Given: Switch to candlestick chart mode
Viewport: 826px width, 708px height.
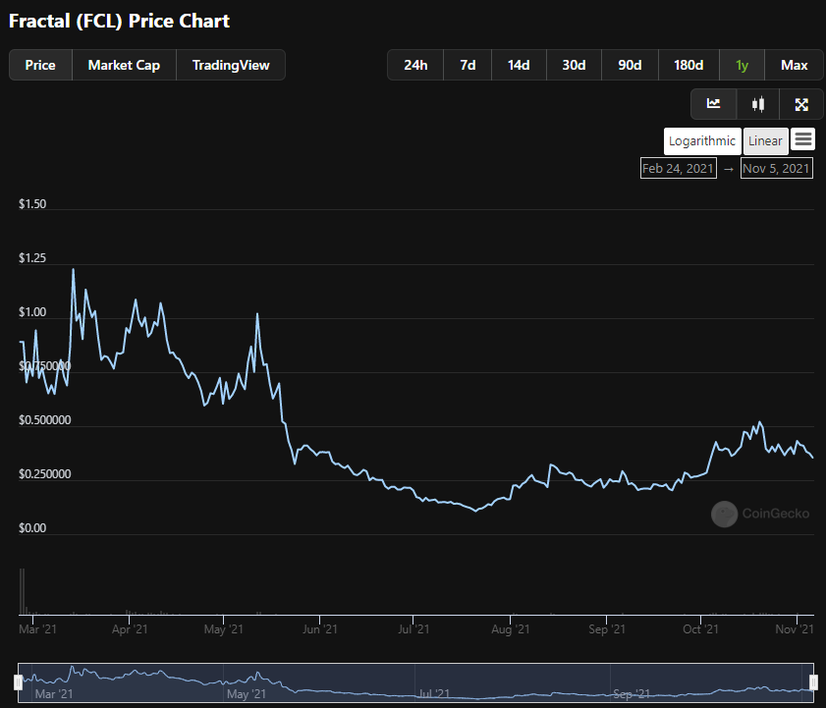Looking at the screenshot, I should 757,104.
